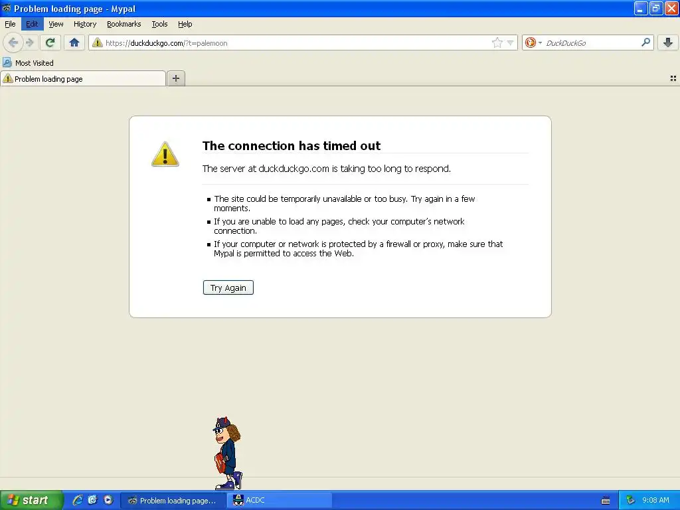
Task: Open the URL history dropdown arrow
Action: pyautogui.click(x=511, y=42)
